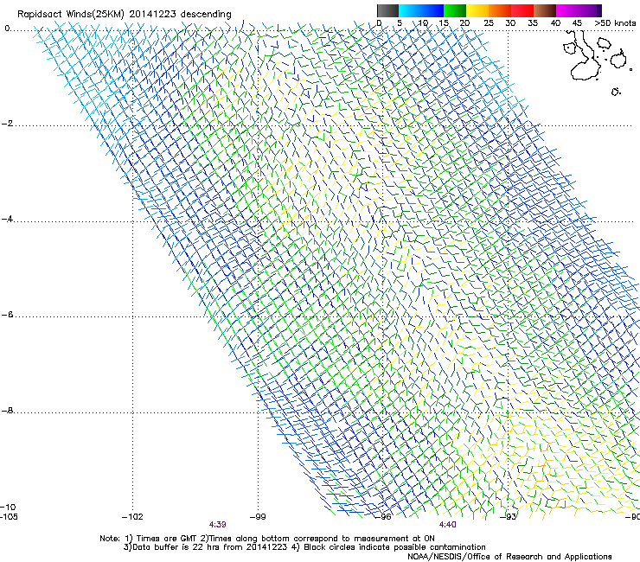Image resolution: width=640 pixels, height=562 pixels.
Task: Click the '-8' latitude axis label
Action: pos(7,411)
